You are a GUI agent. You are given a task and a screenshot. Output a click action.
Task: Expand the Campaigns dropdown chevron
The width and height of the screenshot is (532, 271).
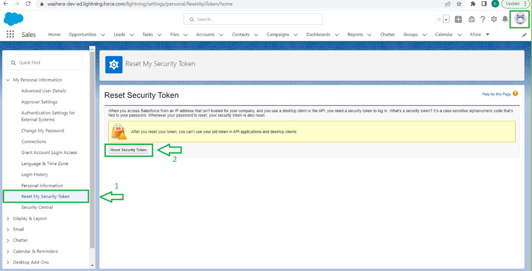click(x=295, y=35)
